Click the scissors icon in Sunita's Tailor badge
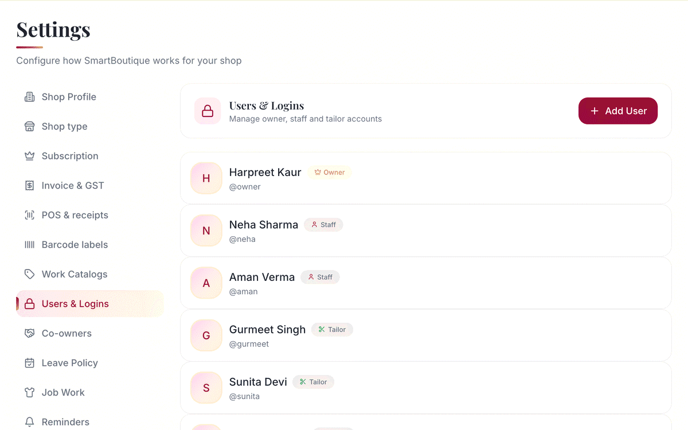The width and height of the screenshot is (688, 430). pyautogui.click(x=303, y=382)
